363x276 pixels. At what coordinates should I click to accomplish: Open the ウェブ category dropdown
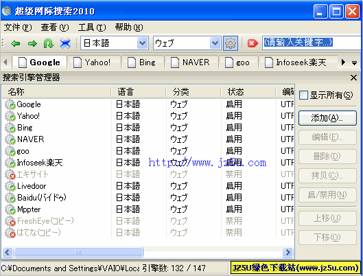coord(215,43)
